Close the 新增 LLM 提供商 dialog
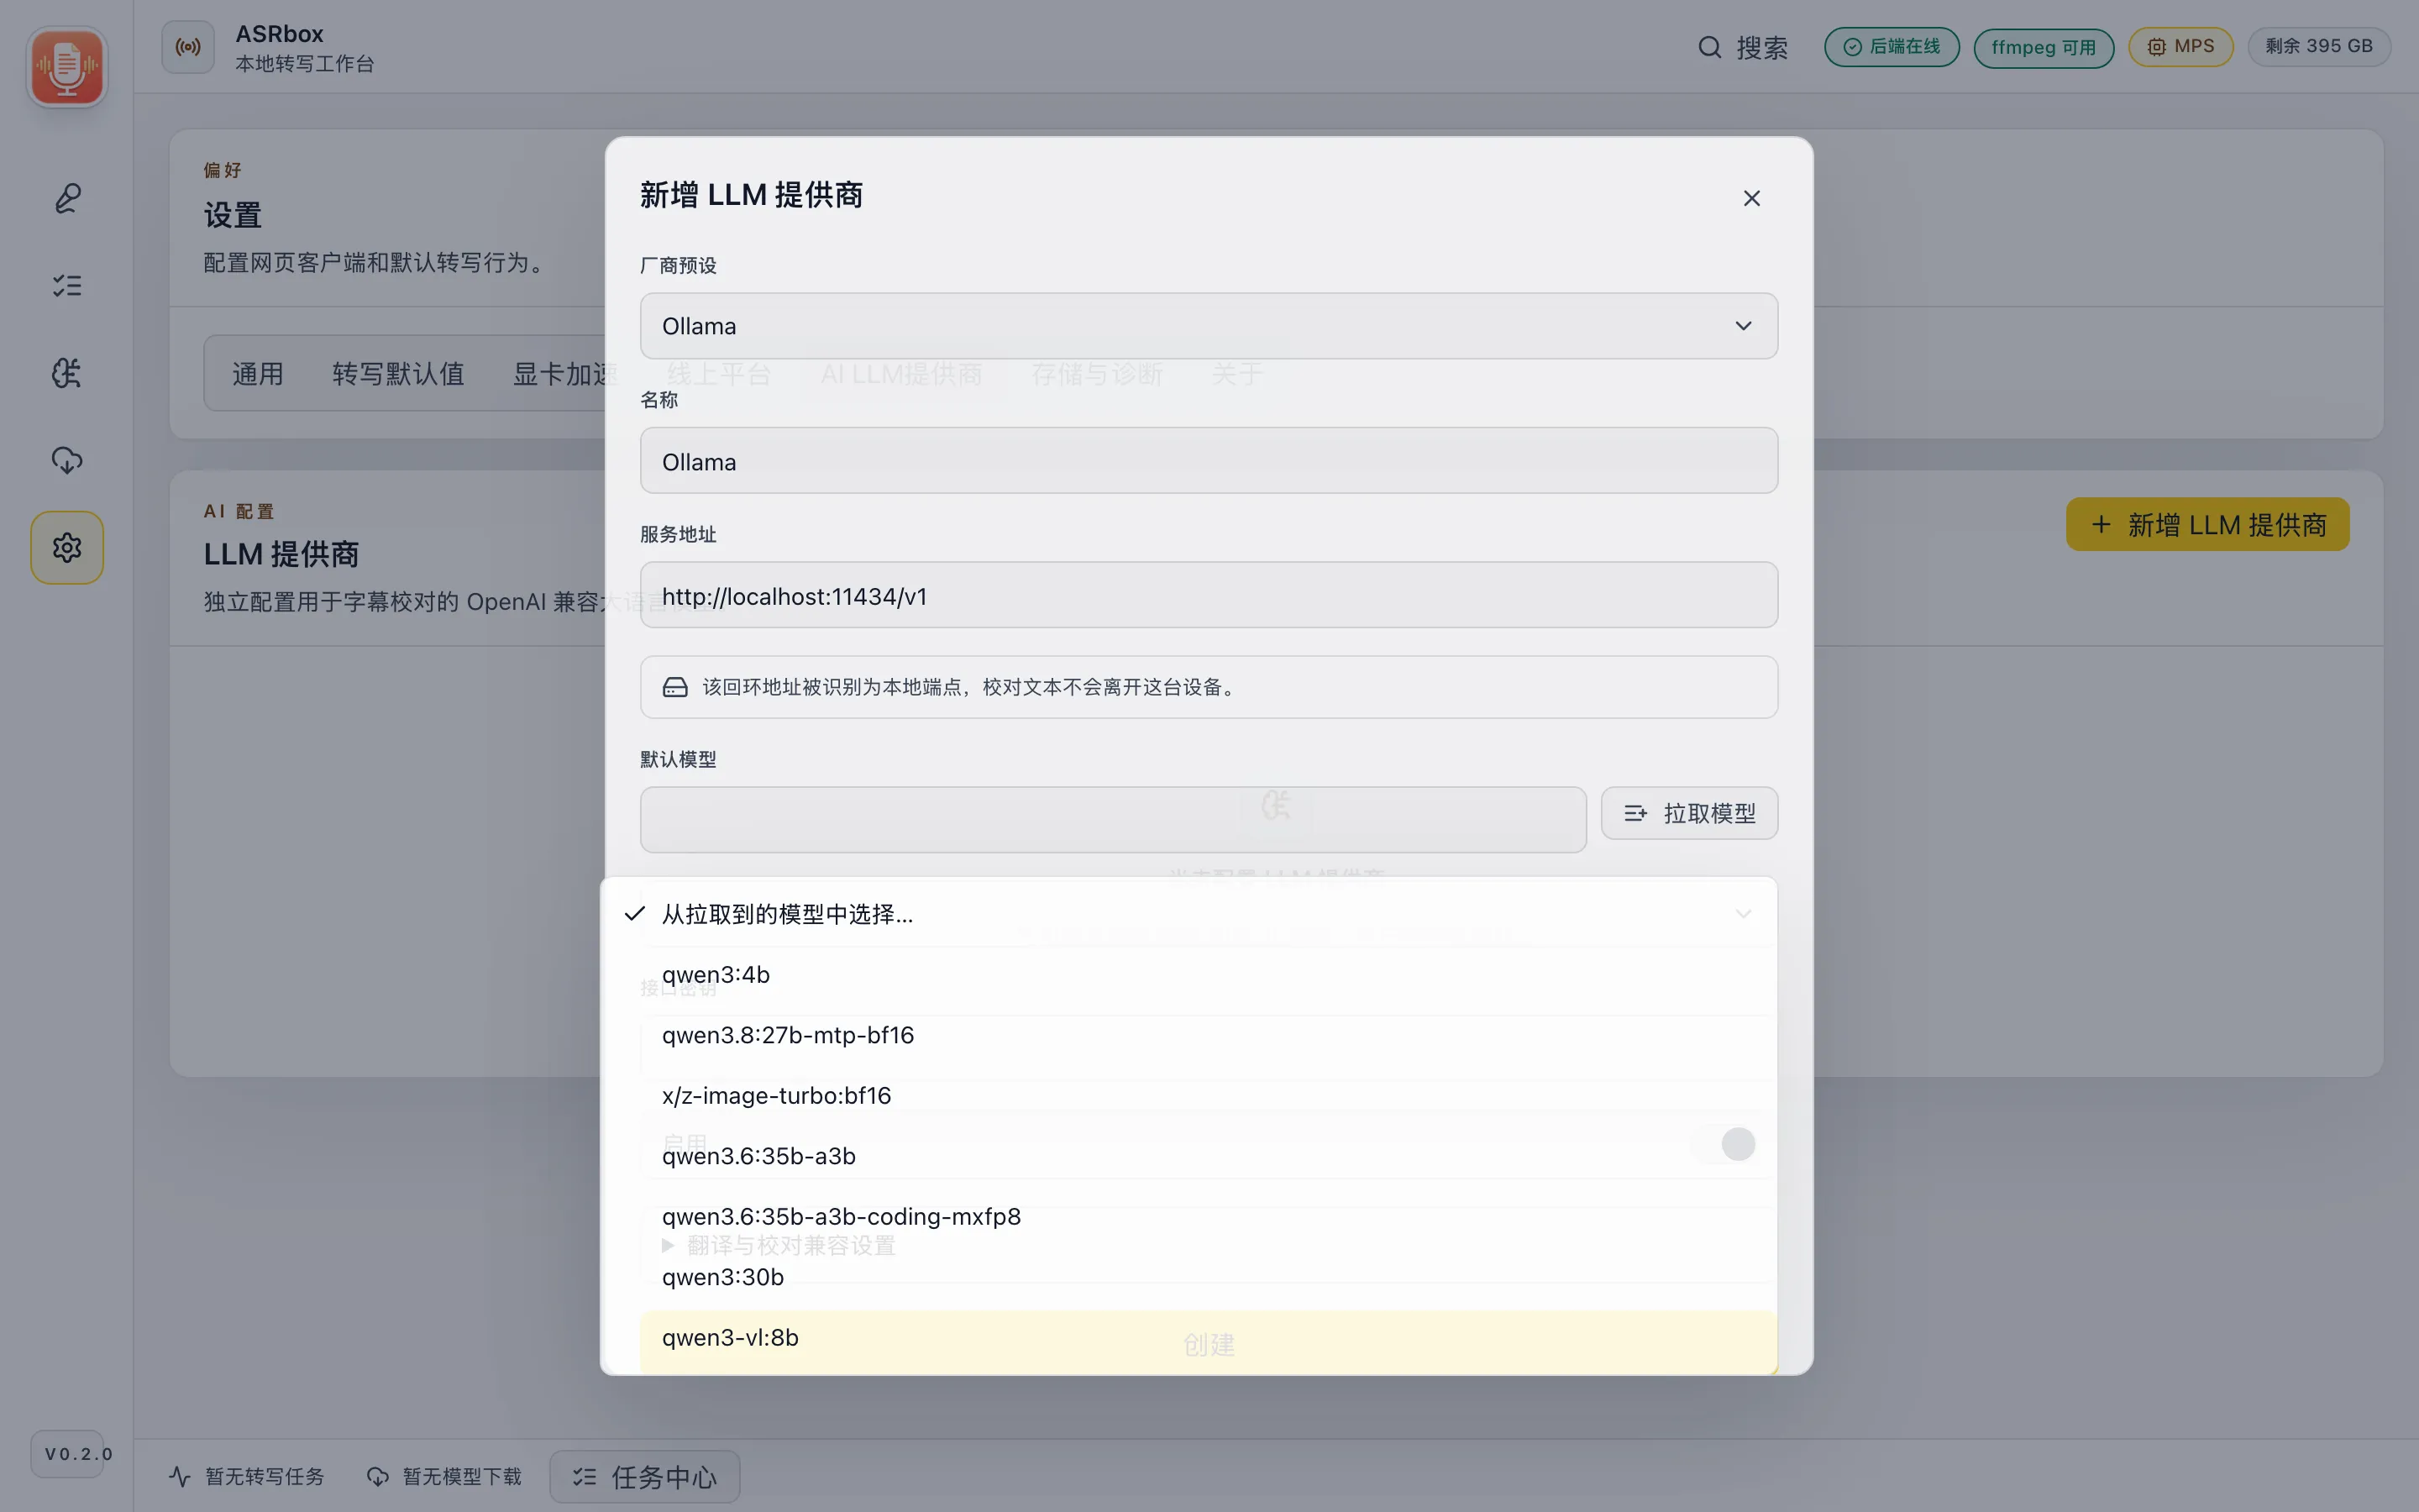Viewport: 2419px width, 1512px height. [1751, 198]
